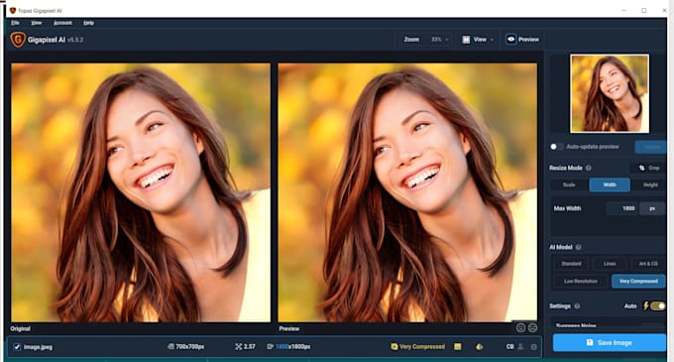The width and height of the screenshot is (674, 362).
Task: Click the Save Image button
Action: 610,342
